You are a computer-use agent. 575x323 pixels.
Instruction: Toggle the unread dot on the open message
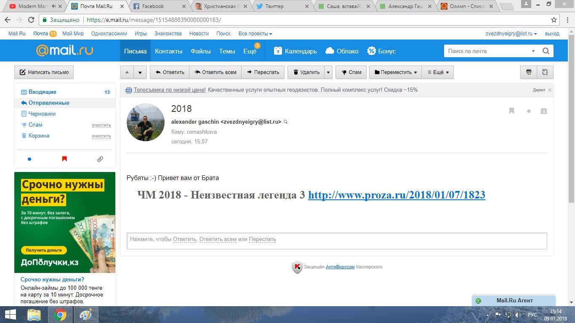click(x=529, y=111)
